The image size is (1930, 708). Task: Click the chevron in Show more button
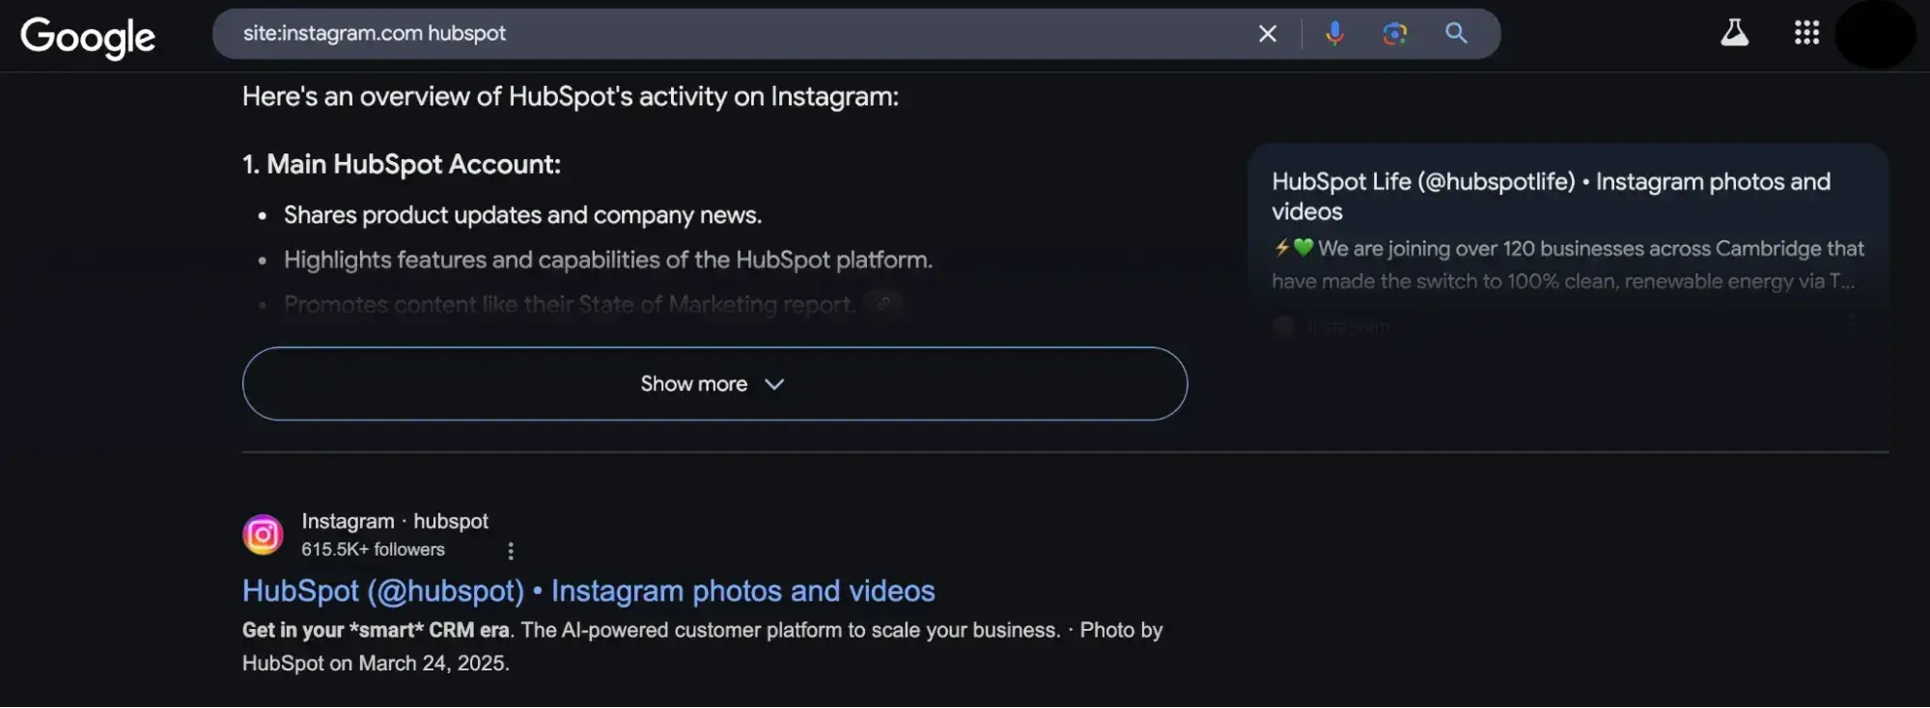[x=774, y=384]
